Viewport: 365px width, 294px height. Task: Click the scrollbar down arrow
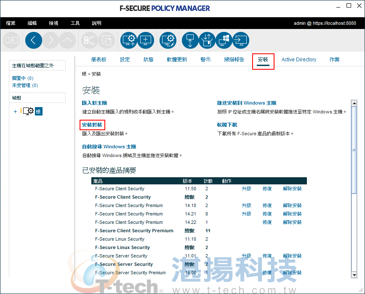[x=354, y=275]
